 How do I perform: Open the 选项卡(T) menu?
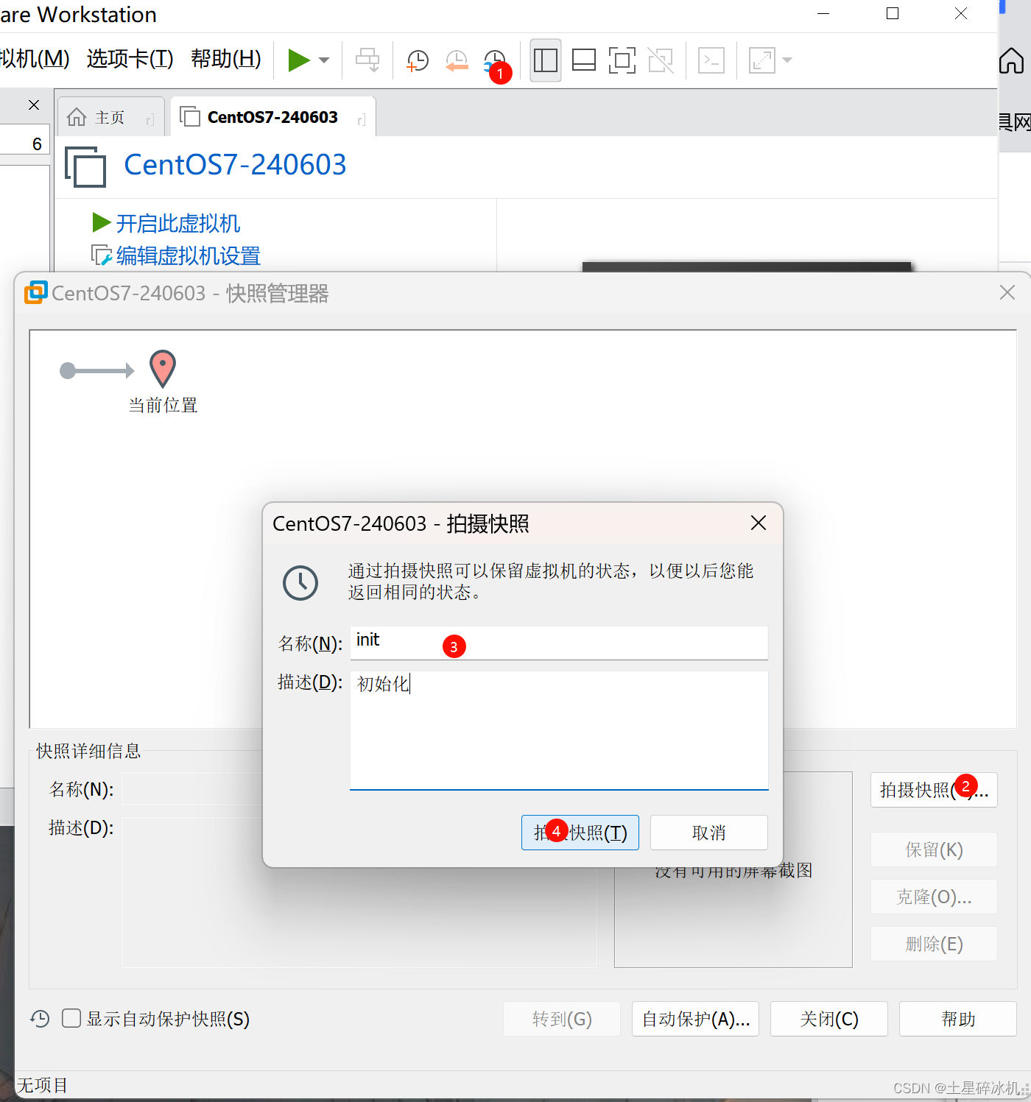(130, 58)
